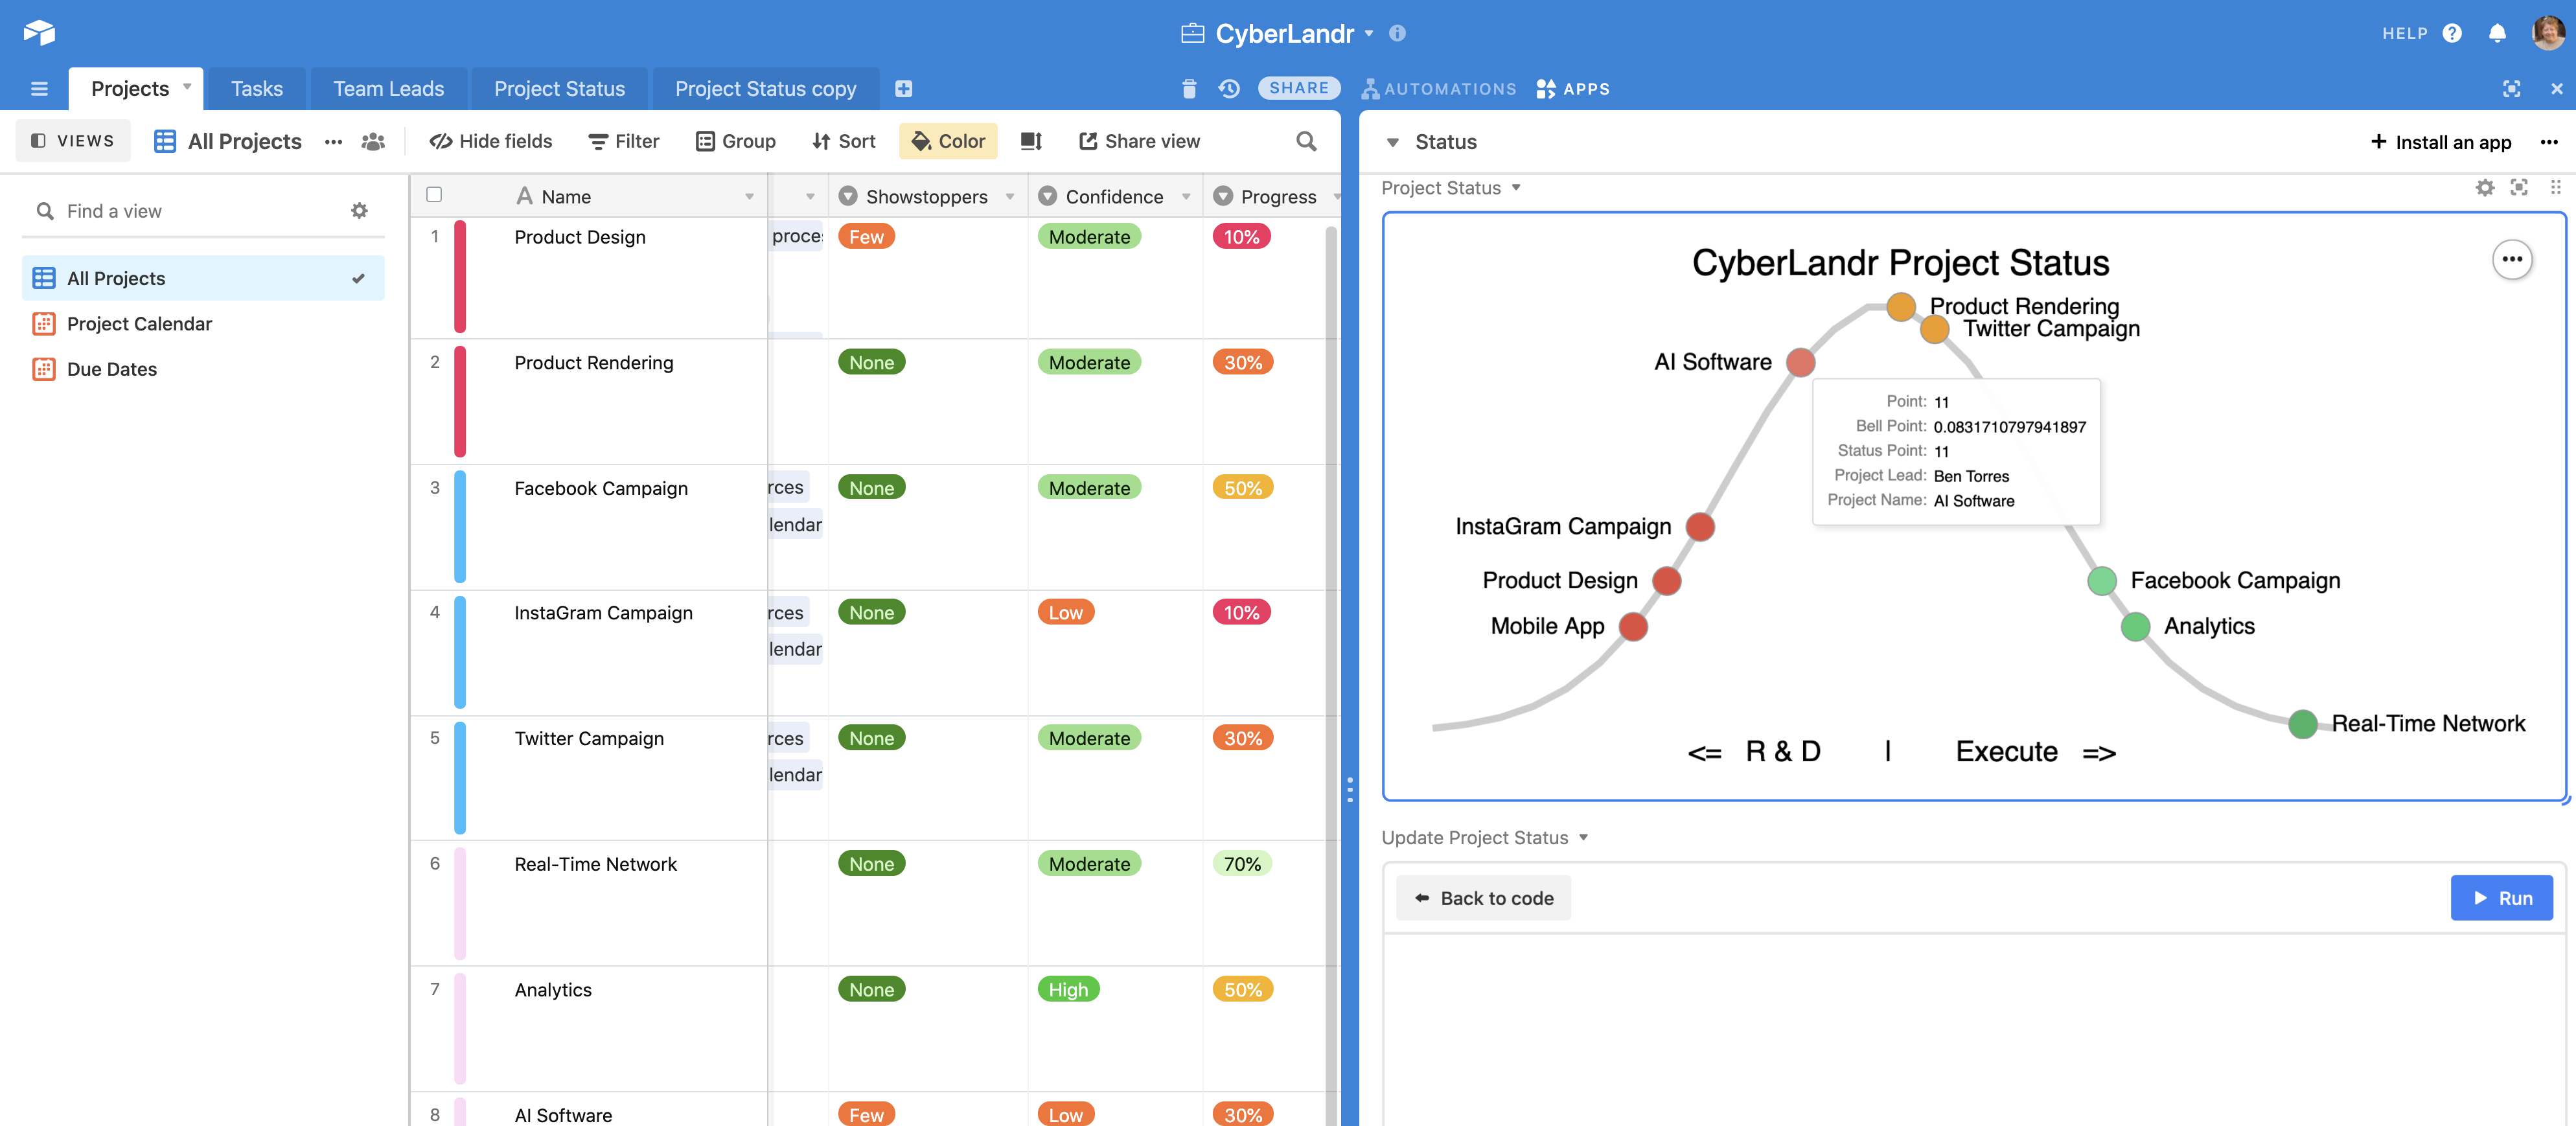
Task: Click the base info icon
Action: point(1397,33)
